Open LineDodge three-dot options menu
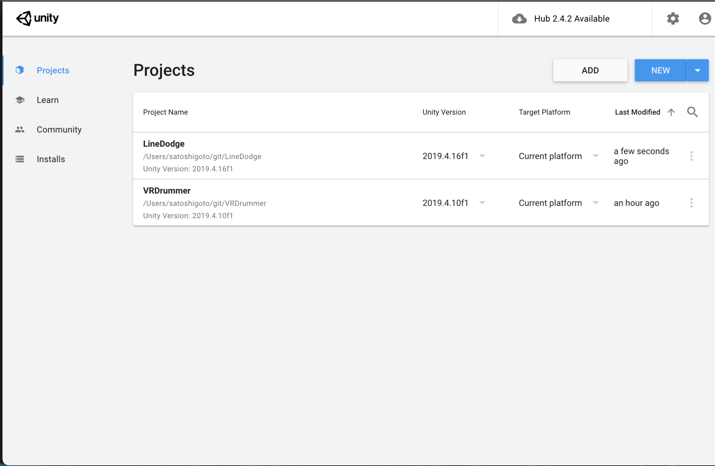The height and width of the screenshot is (466, 715). click(x=691, y=156)
